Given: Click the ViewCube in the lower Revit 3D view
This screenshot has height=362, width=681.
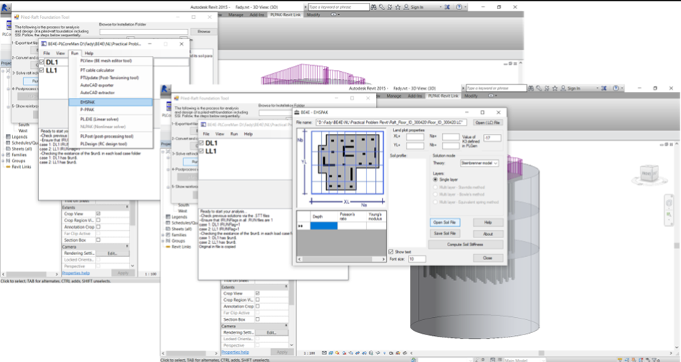Looking at the screenshot, I should (649, 174).
